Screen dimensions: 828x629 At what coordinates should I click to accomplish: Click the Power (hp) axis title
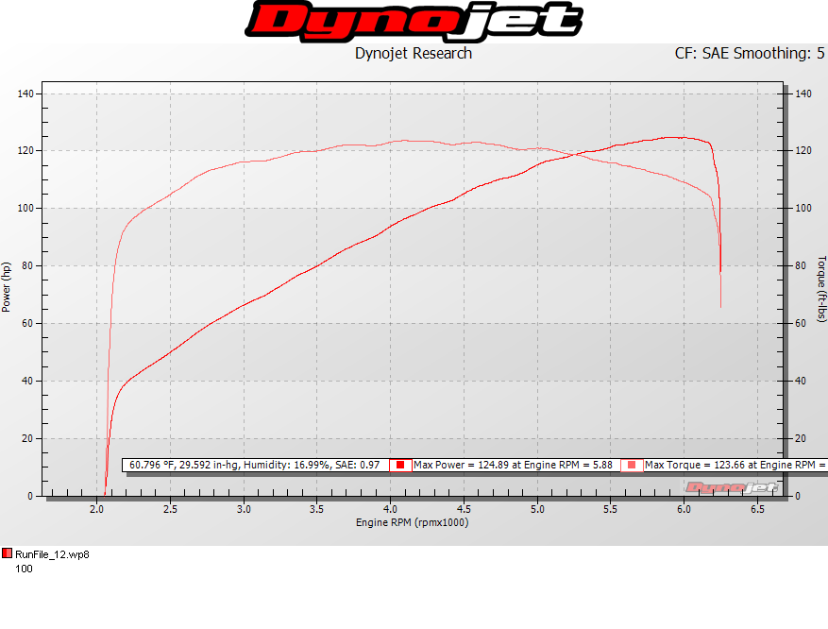7,287
